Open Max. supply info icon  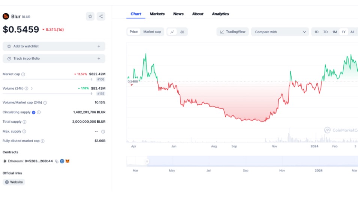point(24,131)
